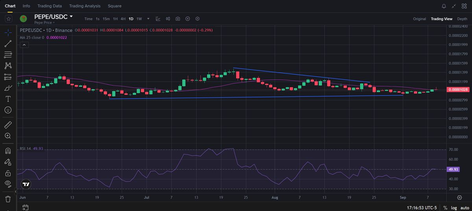The width and height of the screenshot is (472, 211).
Task: Toggle lock all drawing tools
Action: pos(8,173)
